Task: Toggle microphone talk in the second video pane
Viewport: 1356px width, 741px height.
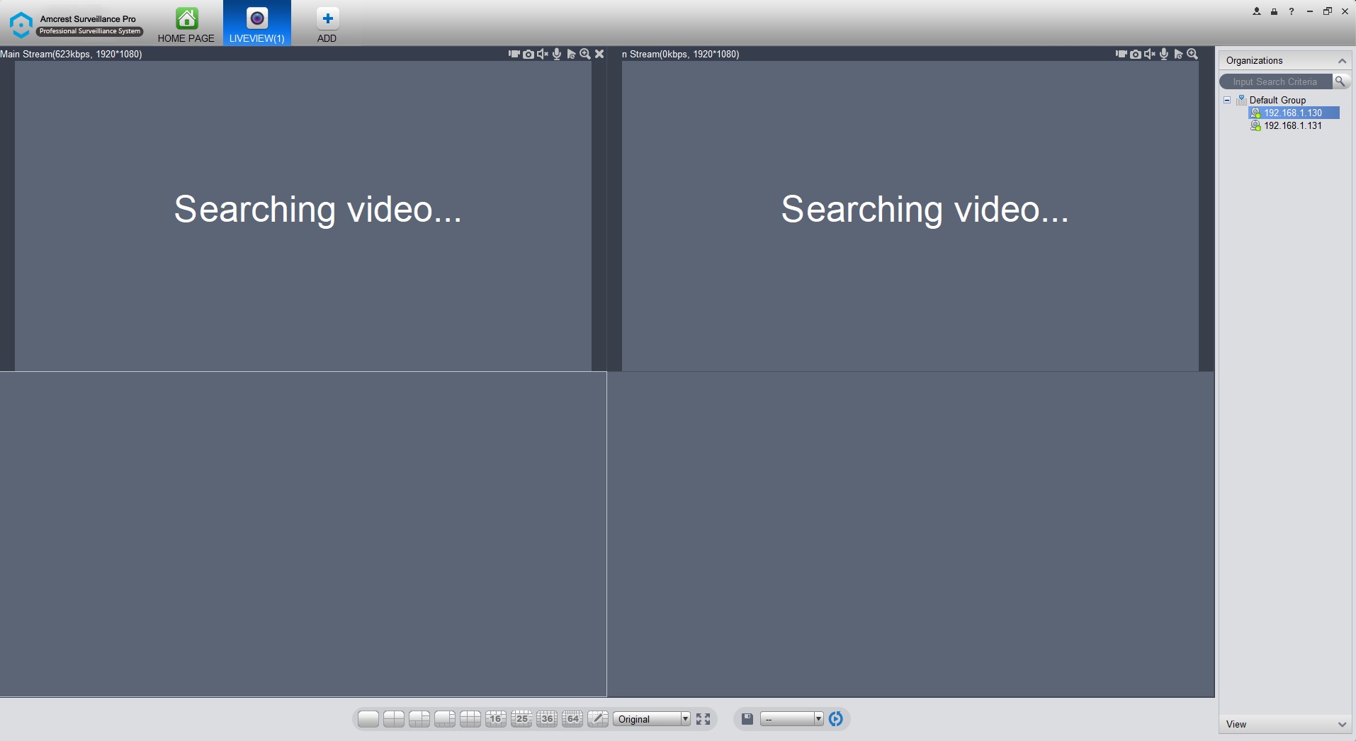Action: [1164, 54]
